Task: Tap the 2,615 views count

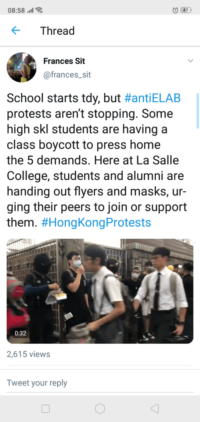Action: [28, 354]
